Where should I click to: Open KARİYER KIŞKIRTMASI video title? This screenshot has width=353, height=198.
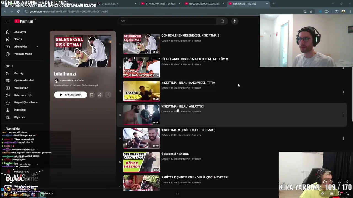click(195, 177)
